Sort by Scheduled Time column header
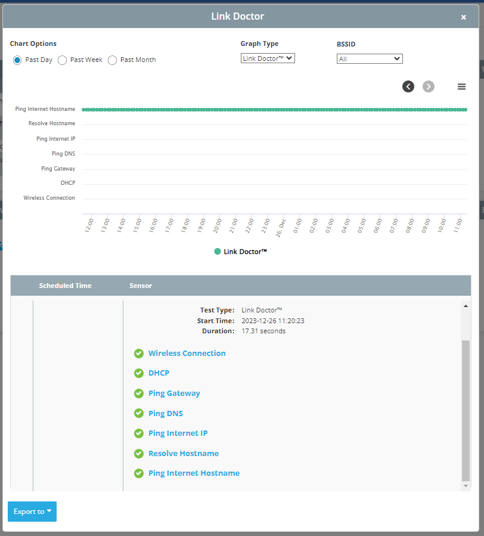This screenshot has height=536, width=484. pyautogui.click(x=65, y=286)
